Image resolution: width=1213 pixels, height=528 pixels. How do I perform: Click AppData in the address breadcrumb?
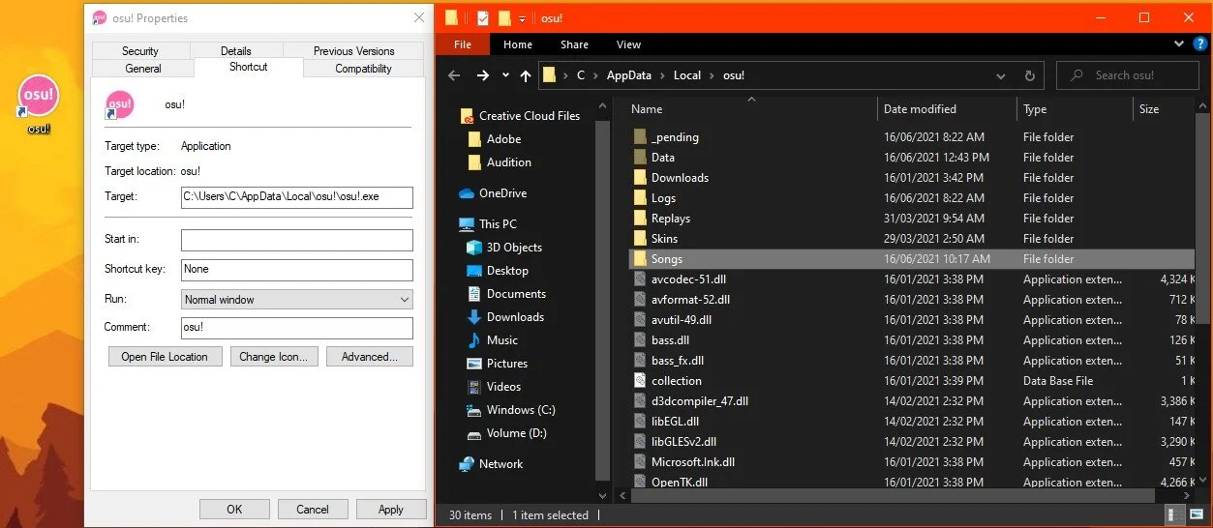point(629,74)
